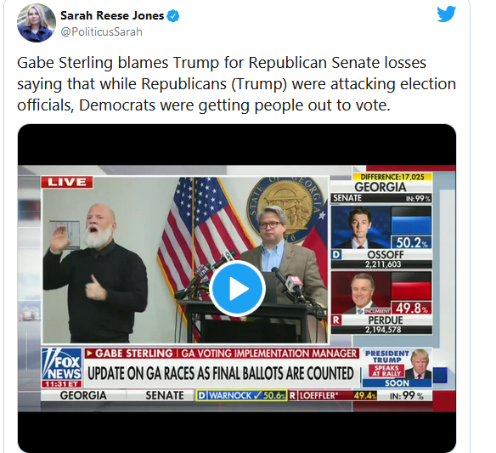Click the Warnock 50.6% ticker entry
The height and width of the screenshot is (453, 496).
[242, 395]
